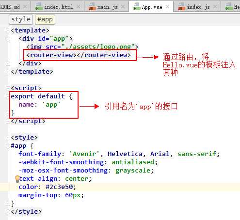Collapse the export default fold marker
Image resolution: width=240 pixels, height=220 pixels.
coord(8,96)
